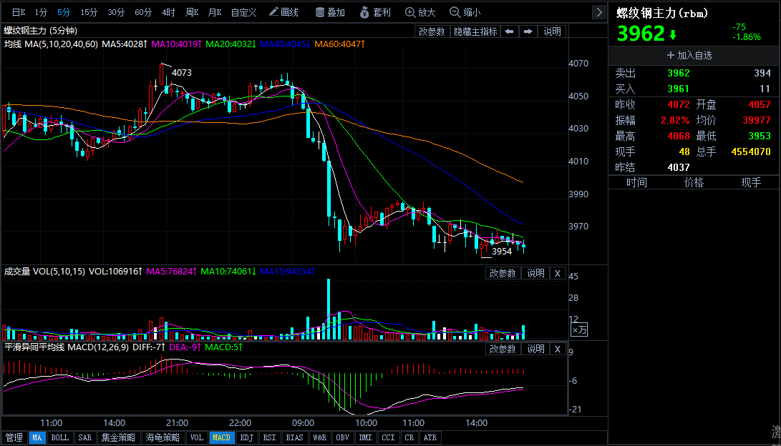This screenshot has width=781, height=446.
Task: Open the 管理 indicator management menu
Action: [14, 437]
